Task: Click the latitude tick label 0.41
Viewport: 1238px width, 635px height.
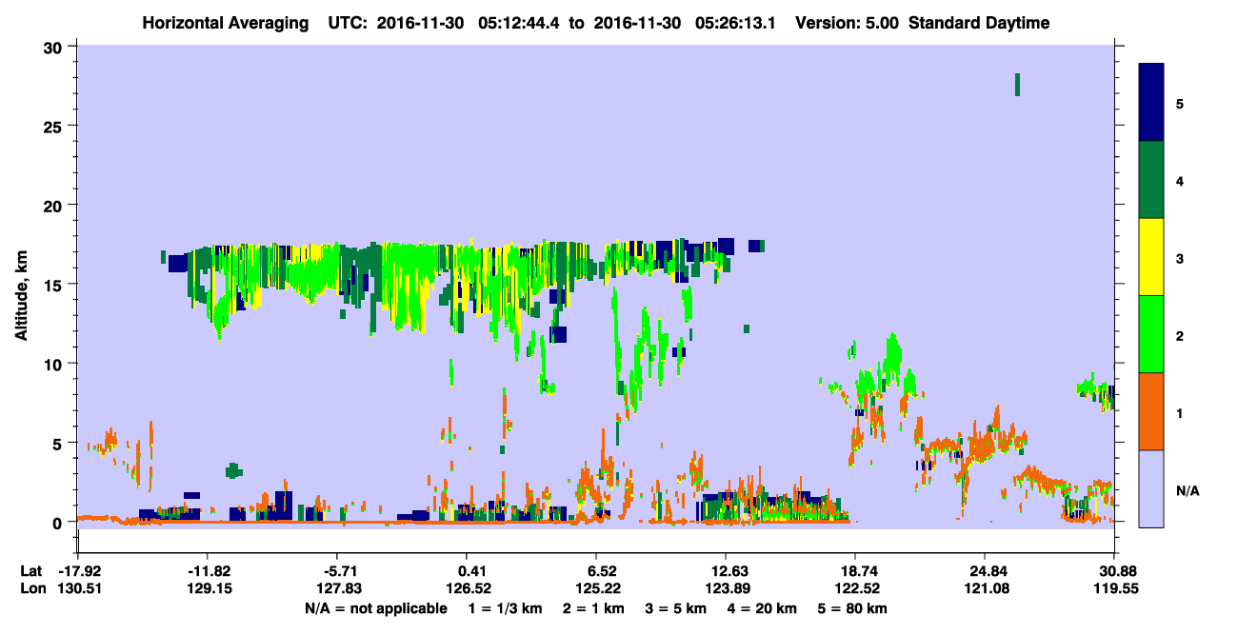Action: 466,571
